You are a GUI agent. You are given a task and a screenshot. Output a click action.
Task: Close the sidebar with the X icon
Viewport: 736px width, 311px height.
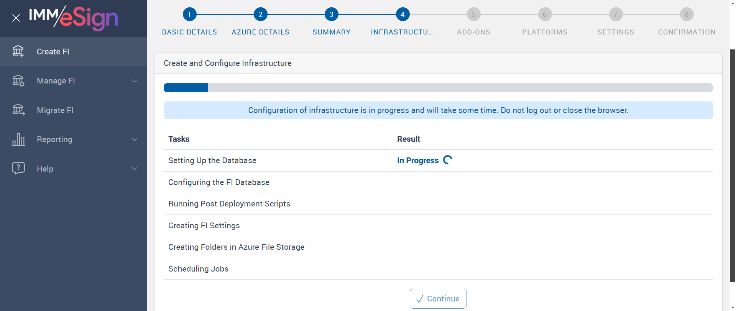click(16, 18)
